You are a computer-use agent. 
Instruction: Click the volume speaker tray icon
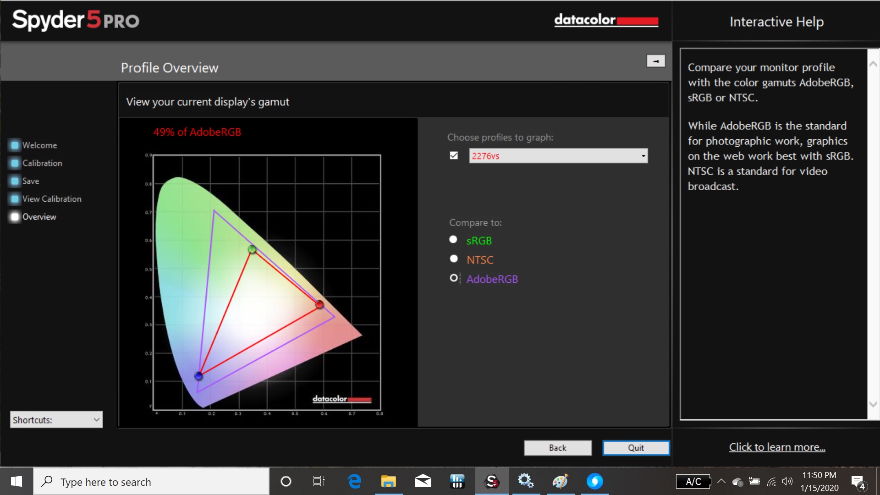[787, 481]
